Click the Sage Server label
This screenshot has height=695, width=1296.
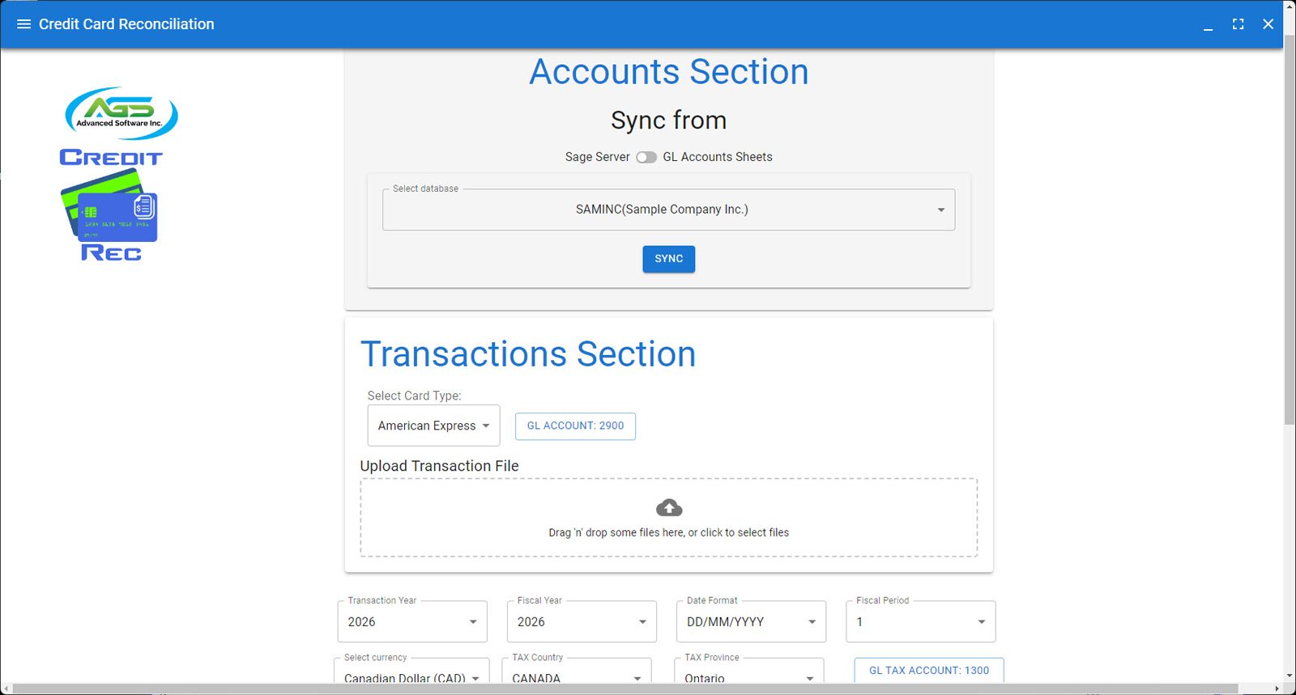coord(597,157)
